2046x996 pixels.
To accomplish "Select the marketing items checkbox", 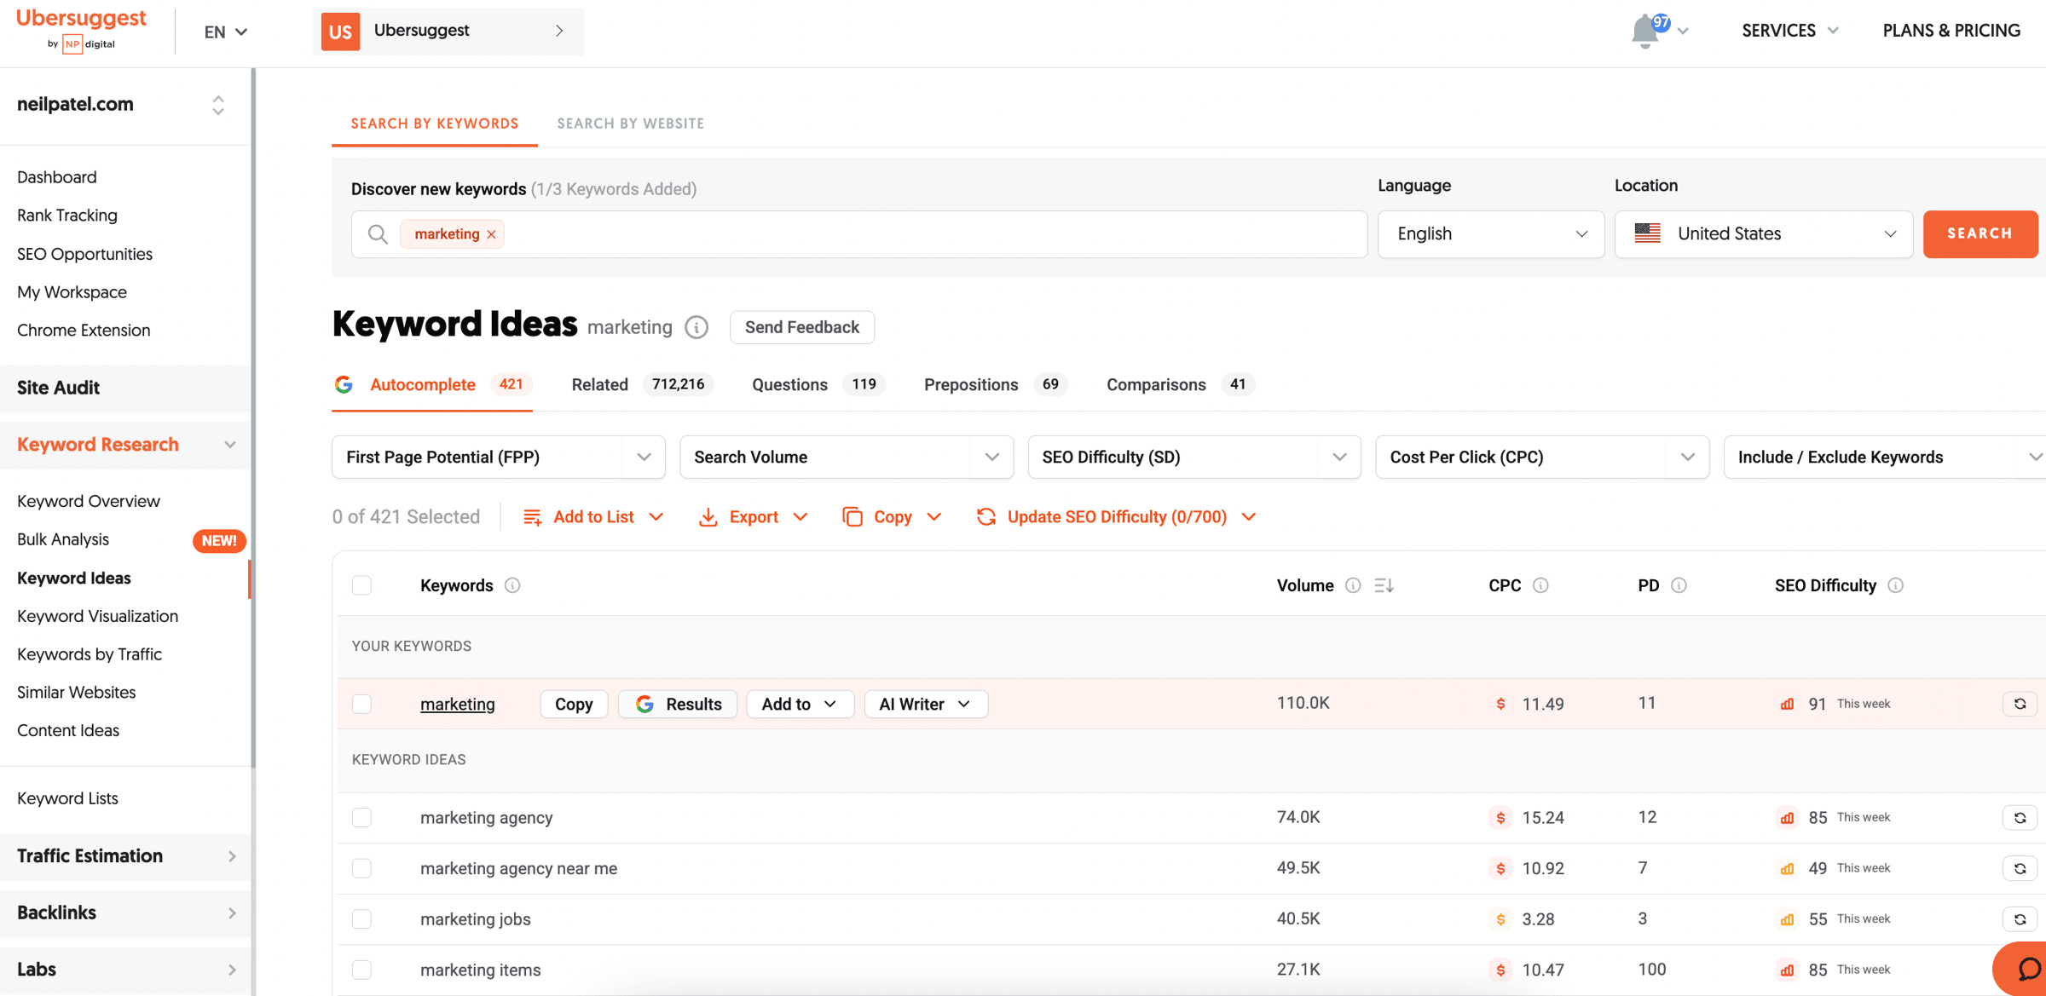I will click(x=361, y=970).
